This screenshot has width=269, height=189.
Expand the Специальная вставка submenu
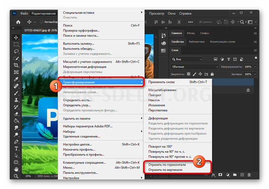pos(101,13)
